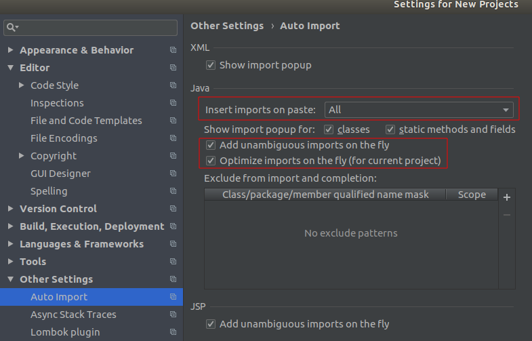Click the project-level icon next to Inspections

pyautogui.click(x=173, y=103)
